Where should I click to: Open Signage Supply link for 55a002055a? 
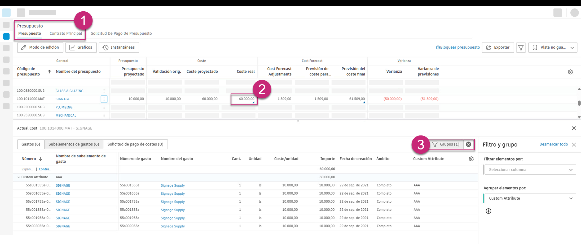pyautogui.click(x=173, y=227)
